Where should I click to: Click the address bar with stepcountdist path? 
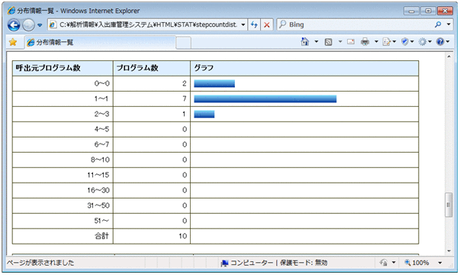[147, 24]
